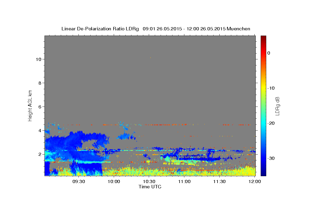Click the dark blue bottom of the colorbar
Image resolution: width=316 pixels, height=211 pixels.
[x=263, y=174]
